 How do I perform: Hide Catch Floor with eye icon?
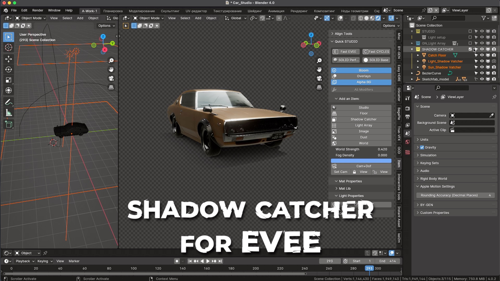pyautogui.click(x=482, y=55)
